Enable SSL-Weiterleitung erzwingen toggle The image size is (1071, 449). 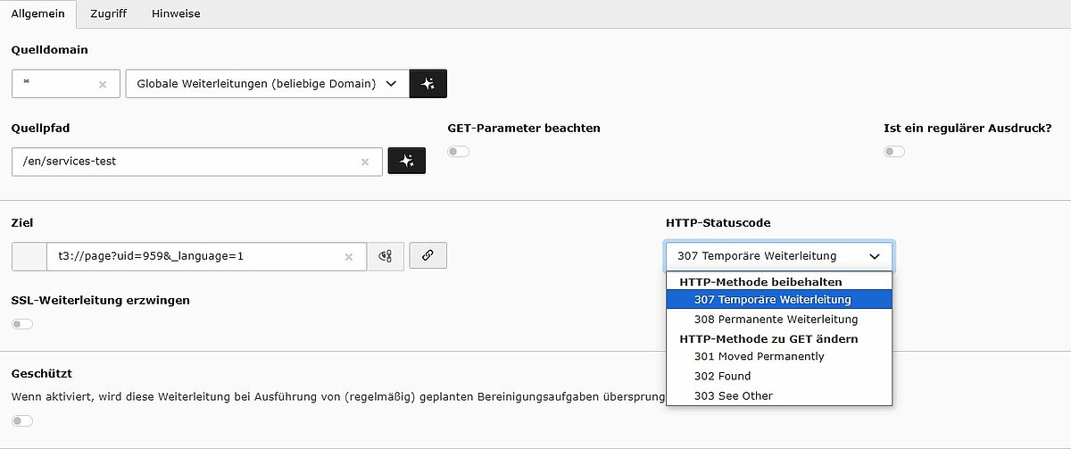click(x=22, y=324)
